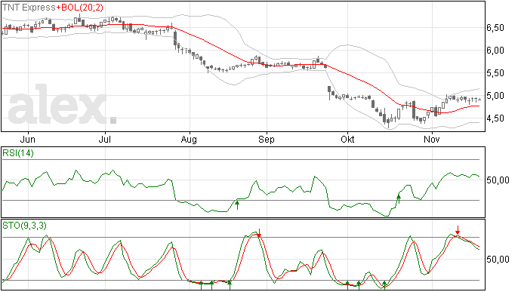Click the red sell arrow on STO near September
521x292 pixels.
click(x=259, y=233)
